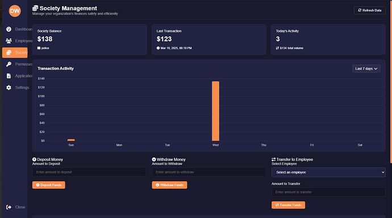Click the Withdraw Funds button
This screenshot has width=392, height=218.
point(169,185)
